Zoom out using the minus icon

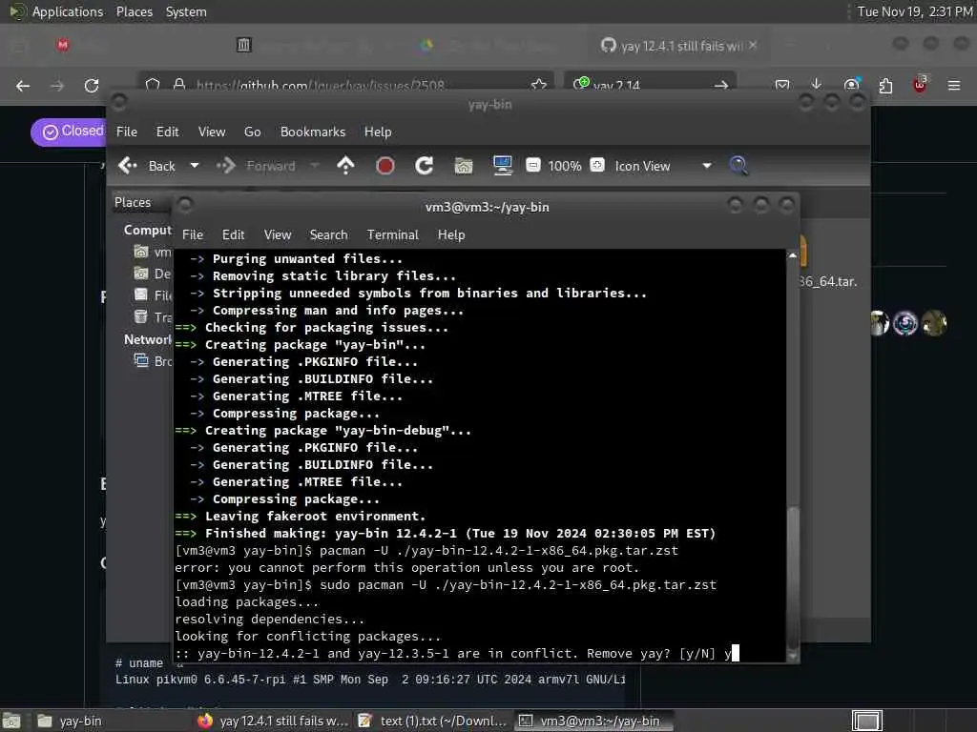coord(533,165)
